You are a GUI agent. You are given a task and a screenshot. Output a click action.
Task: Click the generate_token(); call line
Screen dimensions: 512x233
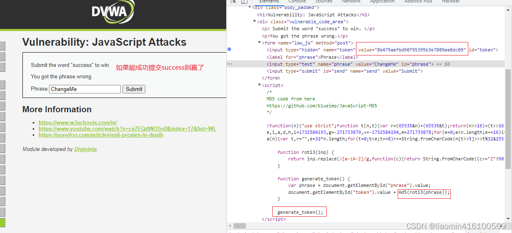tap(300, 212)
